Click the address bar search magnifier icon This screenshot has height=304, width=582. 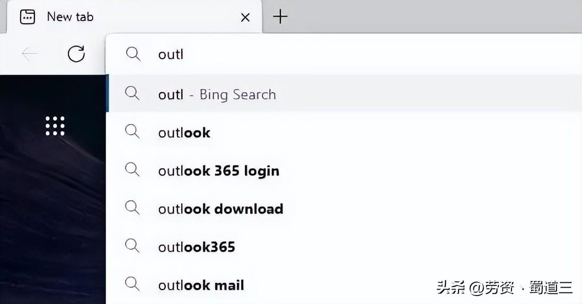[133, 54]
